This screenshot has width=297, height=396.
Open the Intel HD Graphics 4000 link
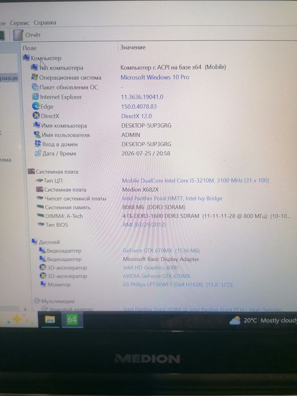(150, 268)
